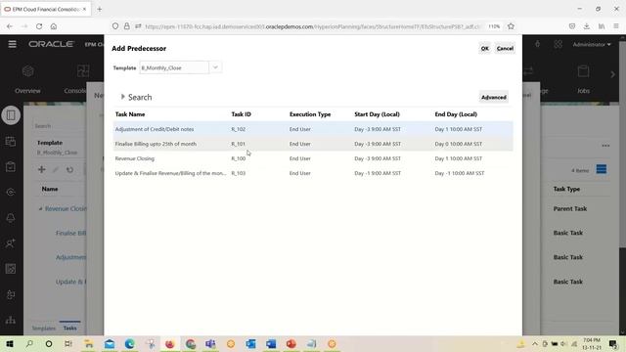The image size is (626, 352).
Task: Open the schedules sidebar icon
Action: 11,141
